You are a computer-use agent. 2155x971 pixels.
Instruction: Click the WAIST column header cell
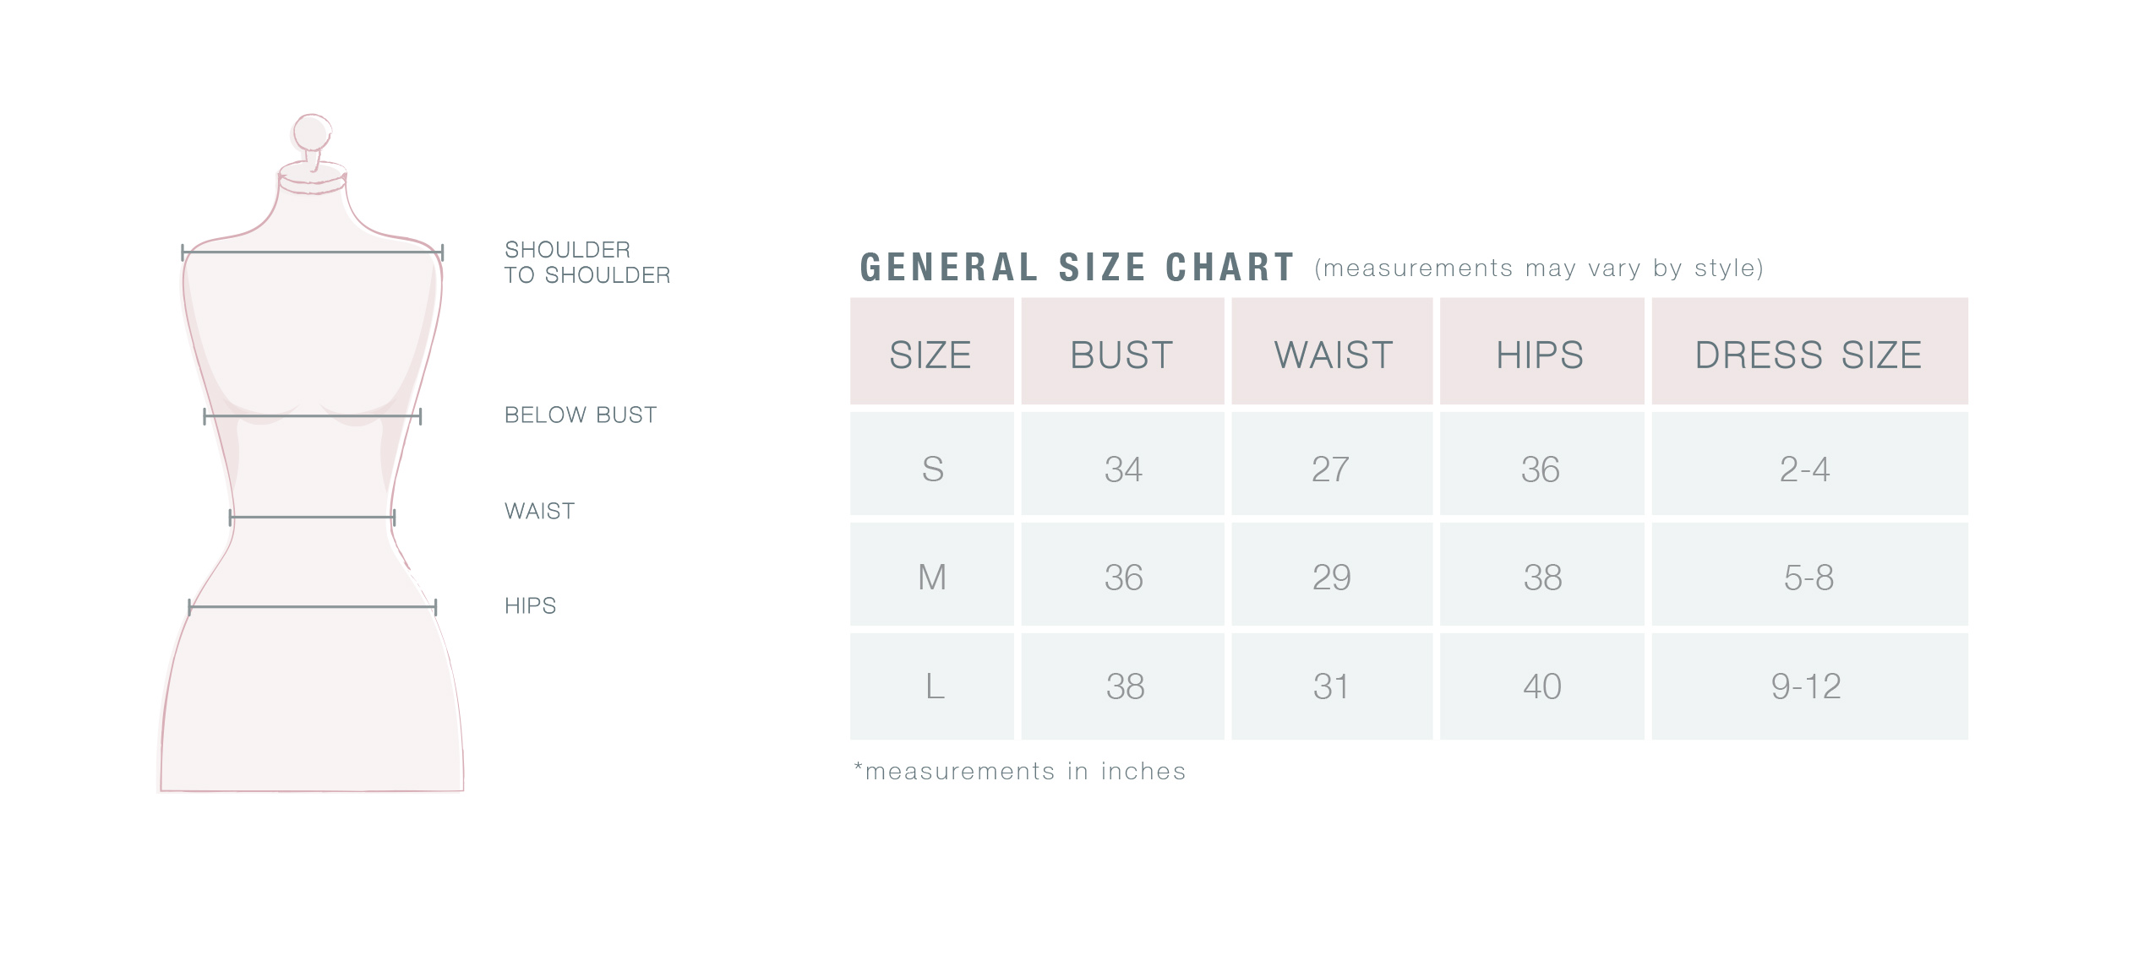(1332, 353)
